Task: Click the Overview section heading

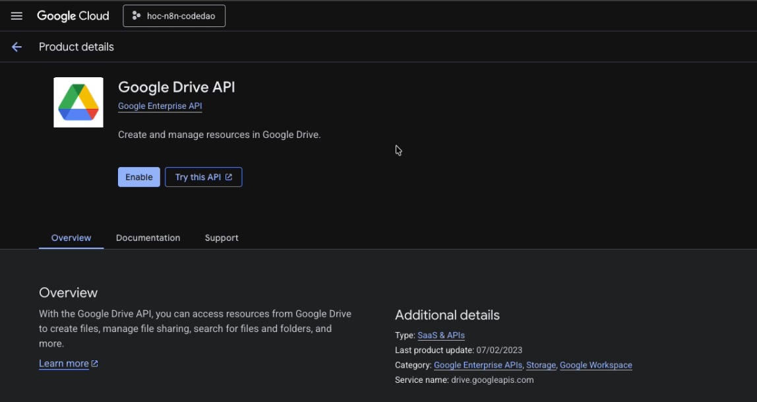Action: tap(68, 293)
